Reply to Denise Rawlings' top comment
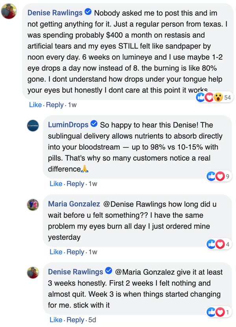Screen dimensions: 236x327 [x=55, y=105]
